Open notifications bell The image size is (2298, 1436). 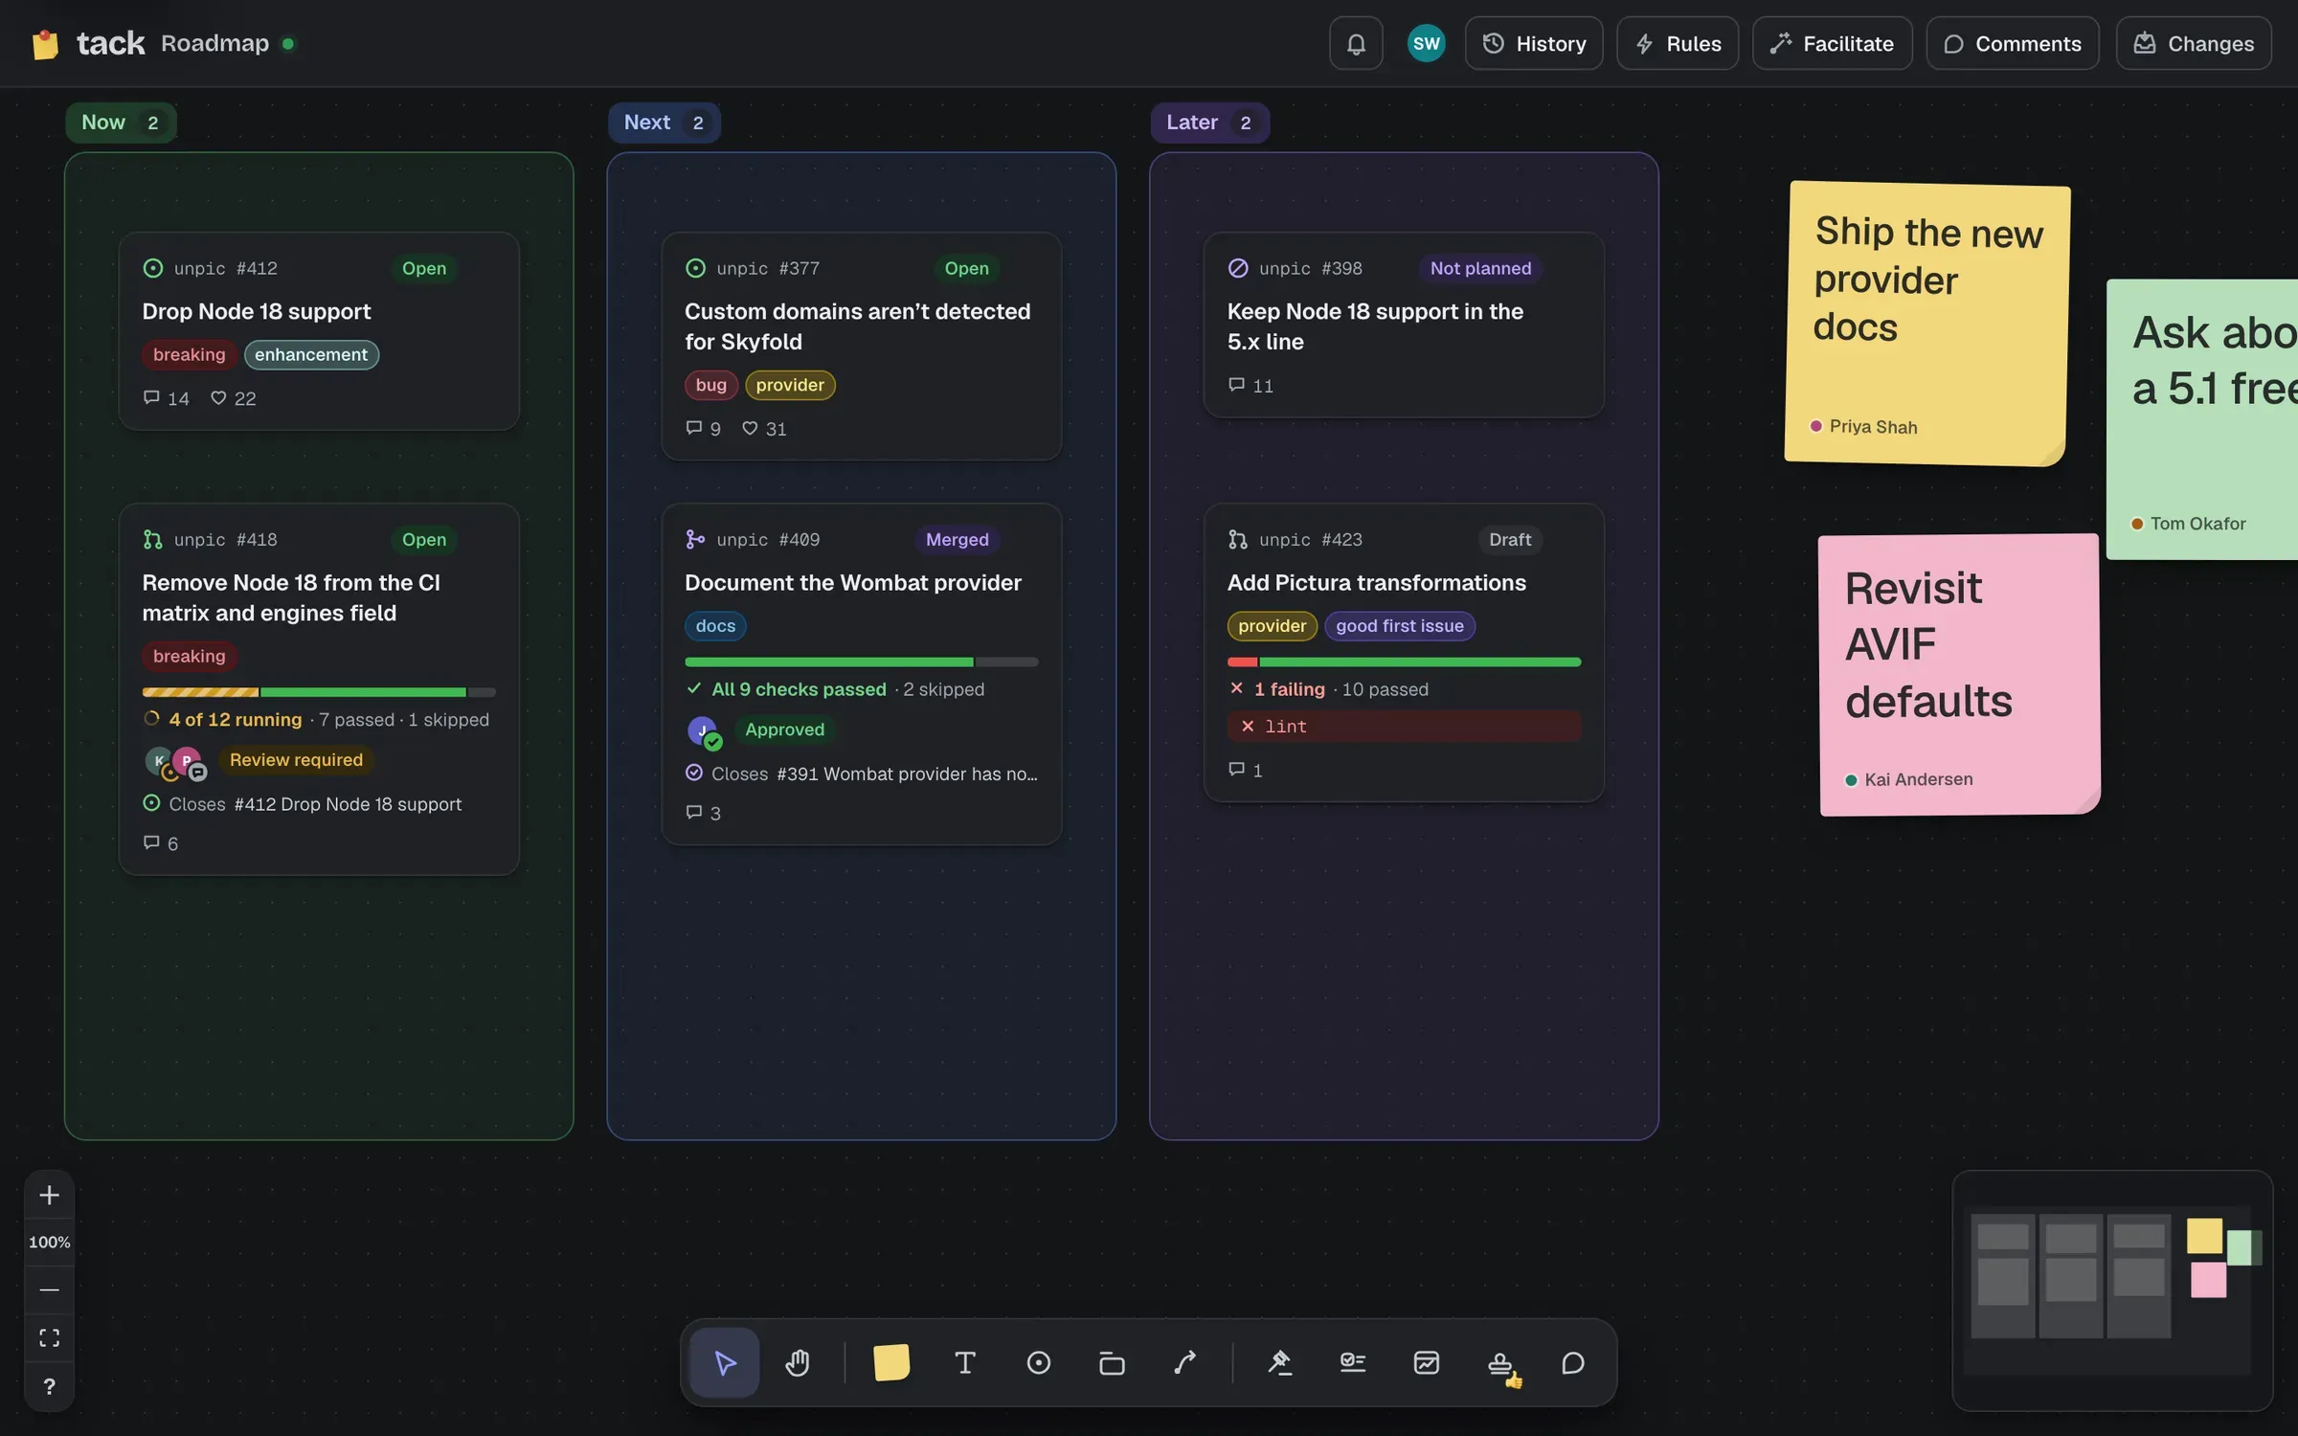pyautogui.click(x=1356, y=43)
